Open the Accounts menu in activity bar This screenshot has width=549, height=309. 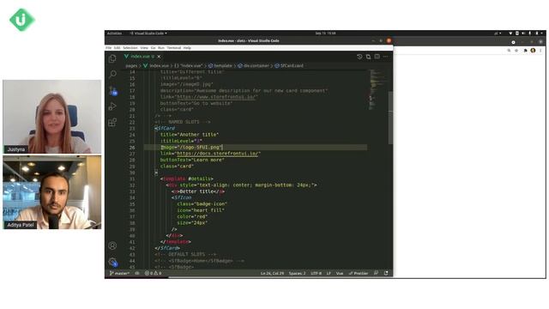(x=112, y=245)
